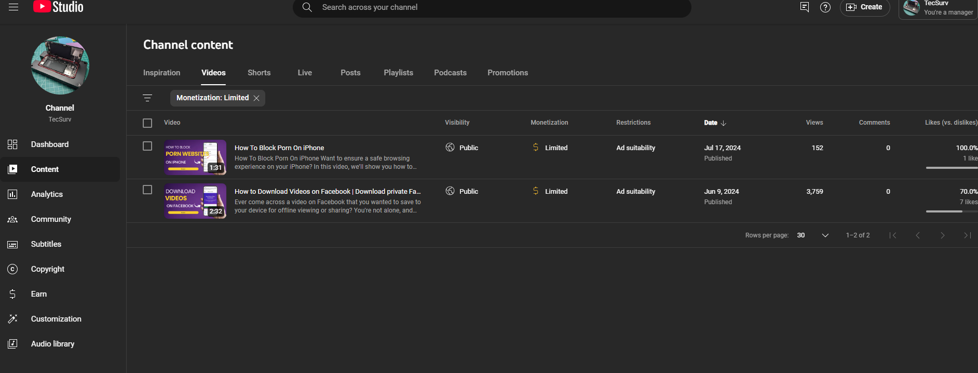The width and height of the screenshot is (978, 373).
Task: Open the Copyright page link
Action: [48, 269]
